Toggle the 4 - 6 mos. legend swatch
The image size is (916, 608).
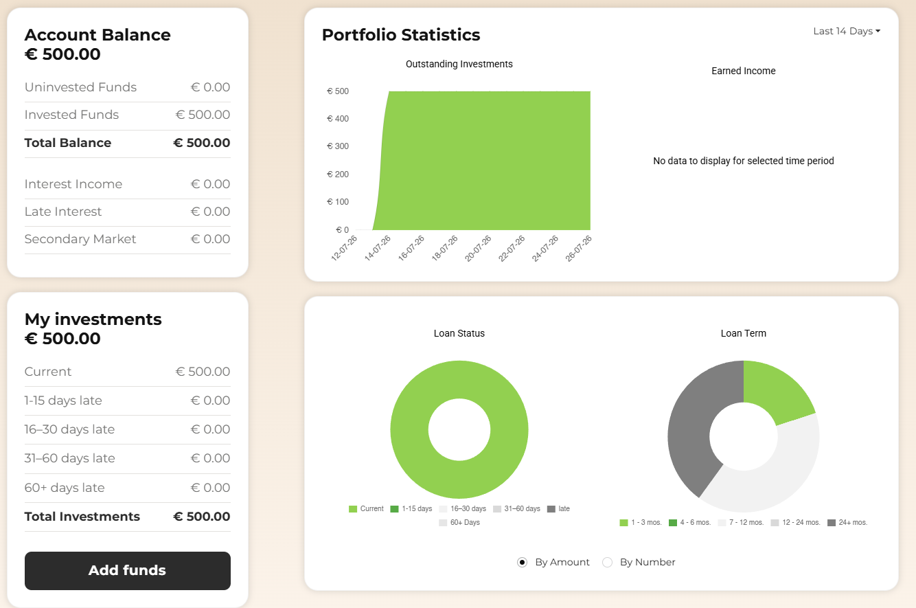pos(673,523)
